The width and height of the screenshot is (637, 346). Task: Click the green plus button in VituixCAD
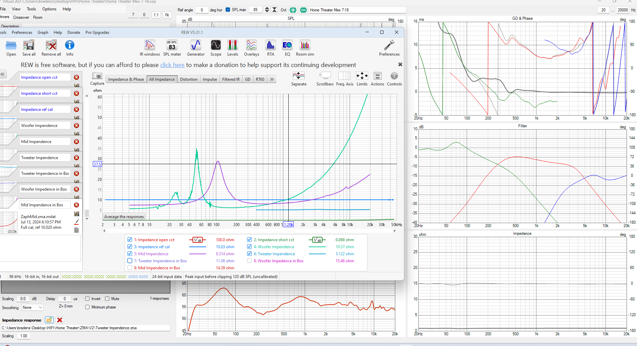pyautogui.click(x=293, y=10)
